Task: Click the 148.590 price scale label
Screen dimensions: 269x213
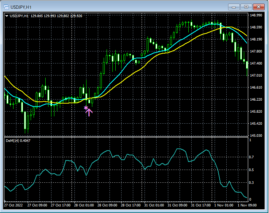Action: coord(256,27)
